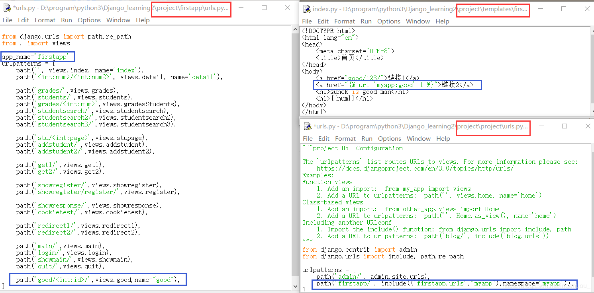Open Help menu in project urls.py window

click(x=443, y=138)
